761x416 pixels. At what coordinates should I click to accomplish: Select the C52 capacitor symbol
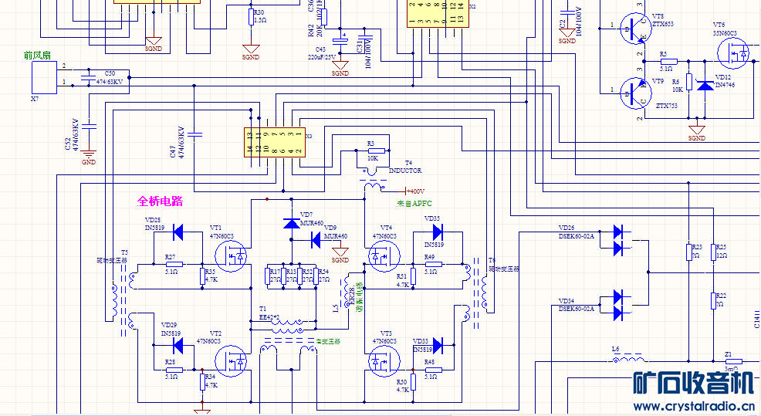[x=89, y=127]
